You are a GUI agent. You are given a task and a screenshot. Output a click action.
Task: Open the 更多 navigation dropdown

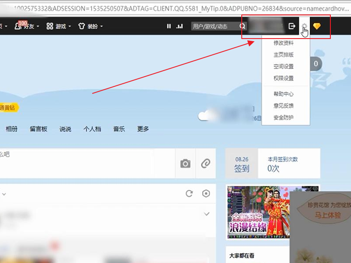142,129
